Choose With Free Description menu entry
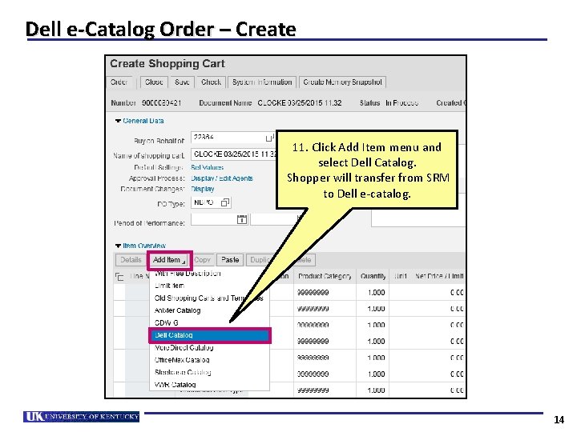The height and width of the screenshot is (432, 577). pyautogui.click(x=188, y=274)
